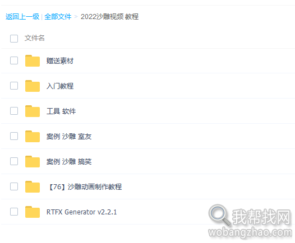Select the 入门教程 row checkbox
The image size is (295, 243).
pyautogui.click(x=14, y=86)
